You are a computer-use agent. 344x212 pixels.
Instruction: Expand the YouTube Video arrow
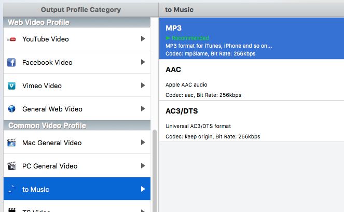[143, 39]
